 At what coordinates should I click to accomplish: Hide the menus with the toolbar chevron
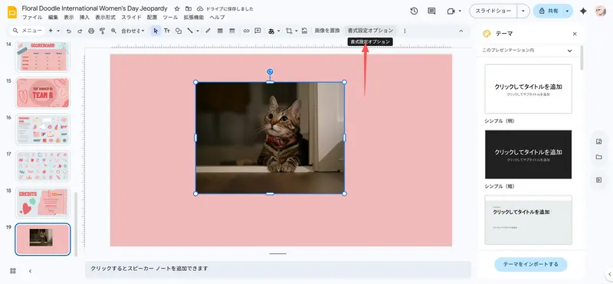coord(461,31)
